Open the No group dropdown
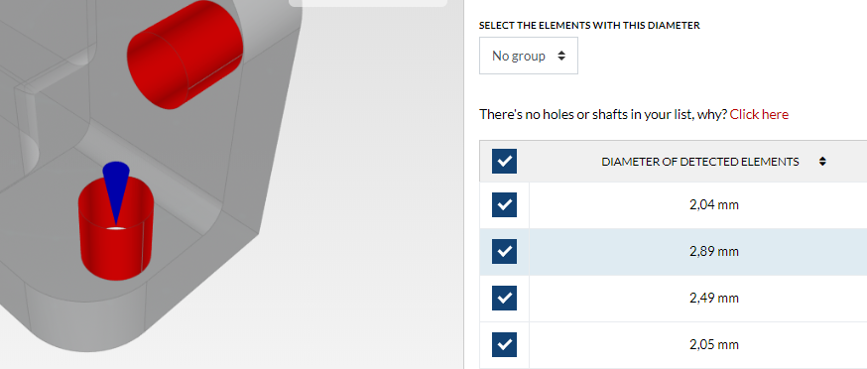 click(x=528, y=56)
